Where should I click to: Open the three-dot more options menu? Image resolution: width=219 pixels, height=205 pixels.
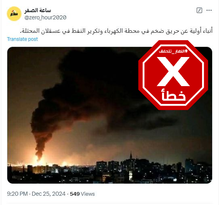point(209,11)
